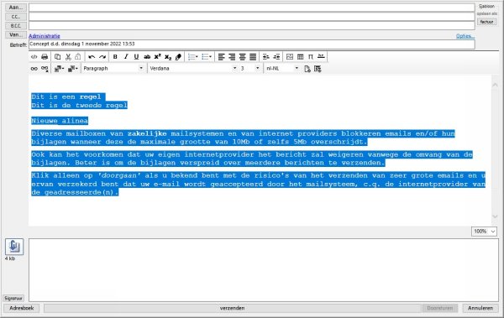
Task: Click into the Betreft subject field
Action: tap(252, 44)
